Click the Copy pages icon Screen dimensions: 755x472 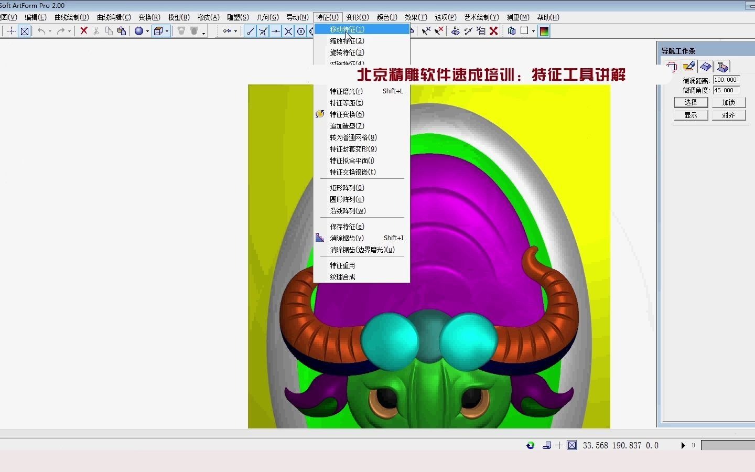tap(109, 31)
